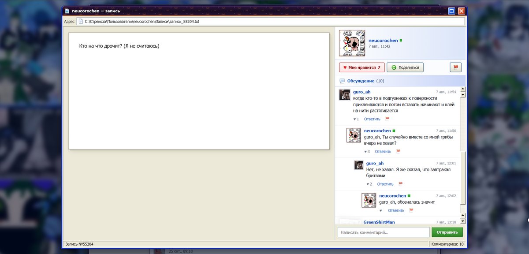
Task: Maximize the neucorochen — запись window
Action: pyautogui.click(x=452, y=11)
